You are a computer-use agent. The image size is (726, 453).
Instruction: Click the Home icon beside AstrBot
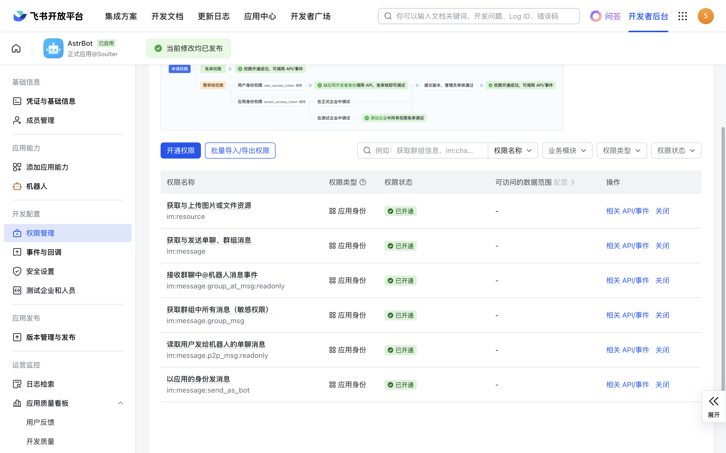tap(16, 48)
